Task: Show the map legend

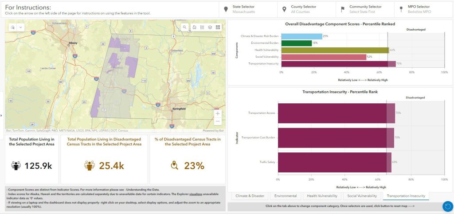Action: (x=202, y=27)
